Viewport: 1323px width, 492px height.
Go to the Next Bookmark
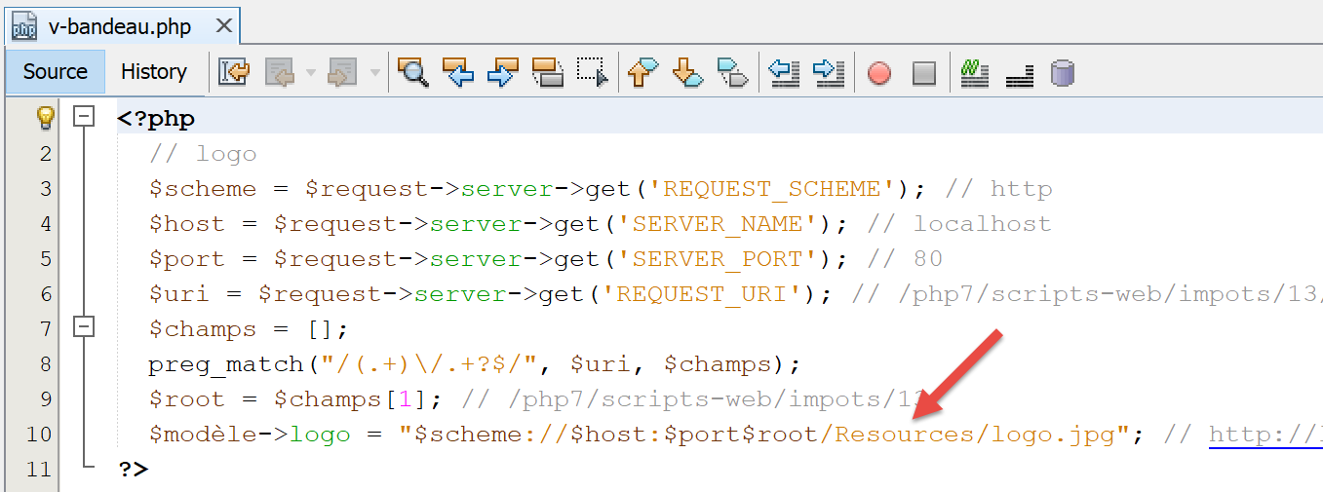(x=687, y=72)
